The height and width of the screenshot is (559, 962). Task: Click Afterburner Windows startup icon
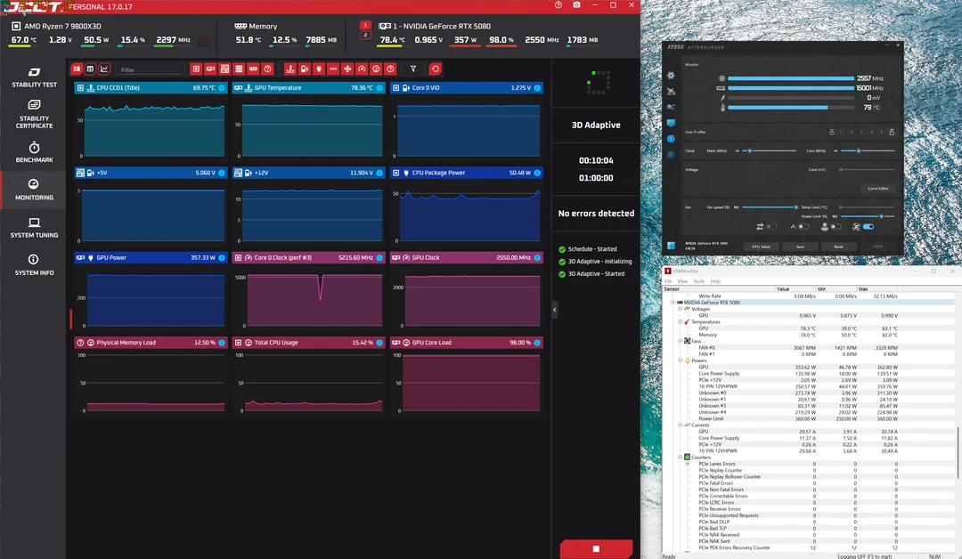click(x=671, y=245)
